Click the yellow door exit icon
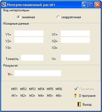102x112 pixels. pos(79,104)
